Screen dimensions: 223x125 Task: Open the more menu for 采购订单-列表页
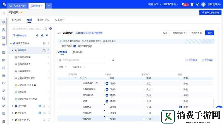coord(48,85)
